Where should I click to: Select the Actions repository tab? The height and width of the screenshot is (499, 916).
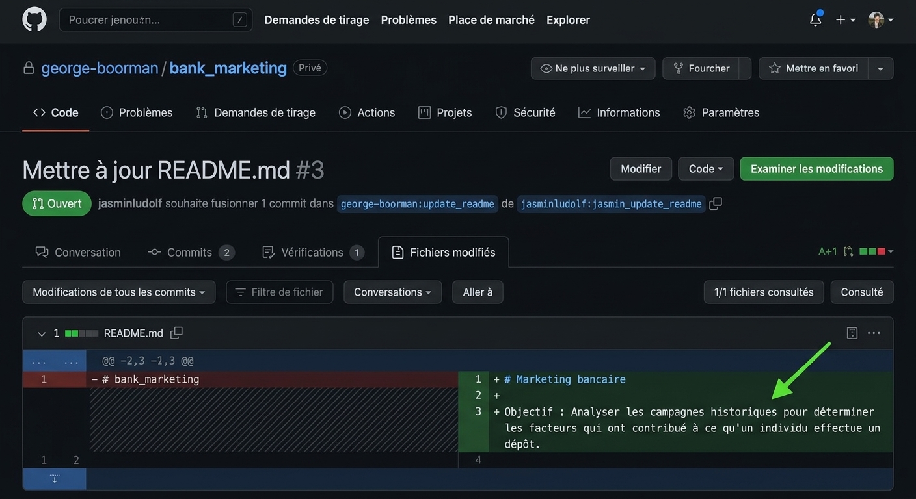(367, 112)
